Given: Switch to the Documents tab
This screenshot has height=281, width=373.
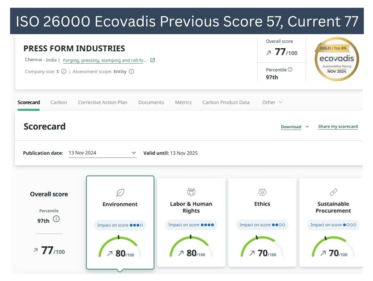Looking at the screenshot, I should 151,103.
